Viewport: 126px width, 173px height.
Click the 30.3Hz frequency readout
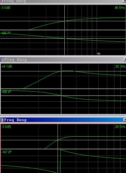click(120, 66)
